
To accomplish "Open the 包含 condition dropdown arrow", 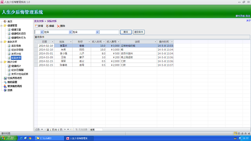I will [x=97, y=32].
